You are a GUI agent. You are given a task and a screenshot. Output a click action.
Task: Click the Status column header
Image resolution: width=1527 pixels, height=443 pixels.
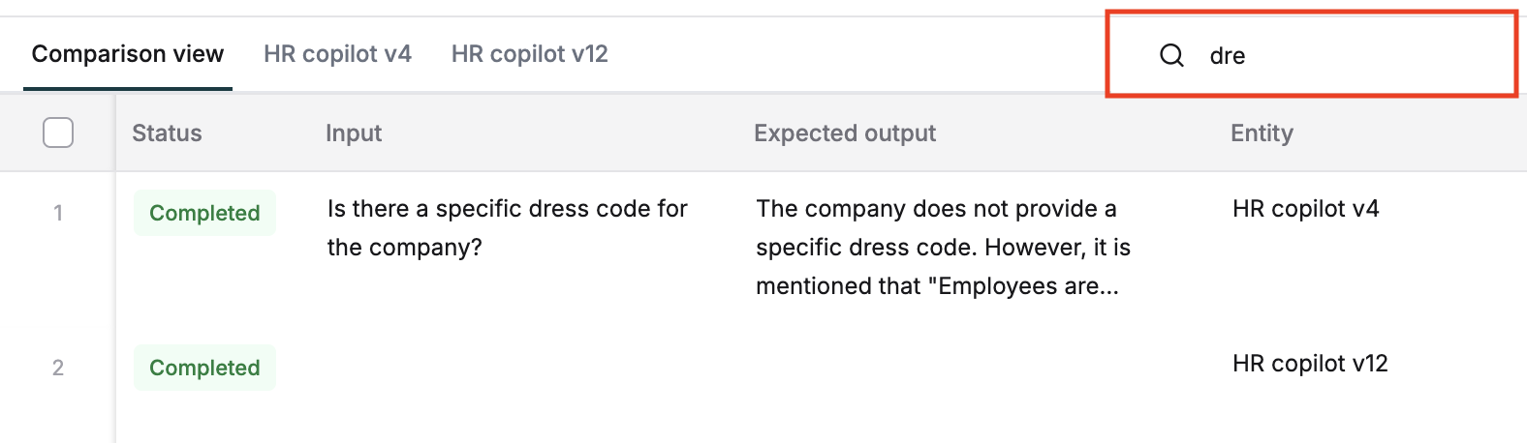tap(167, 133)
